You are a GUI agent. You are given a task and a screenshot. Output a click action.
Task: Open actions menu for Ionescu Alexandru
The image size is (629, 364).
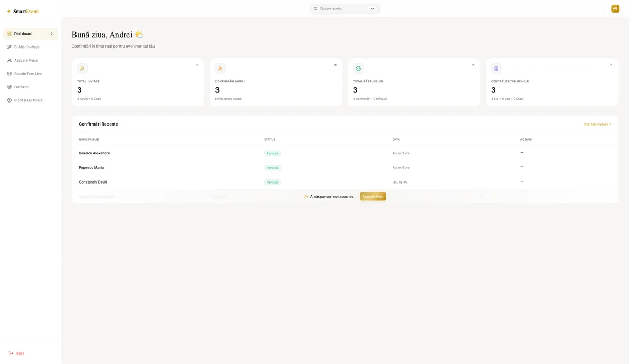click(x=522, y=153)
